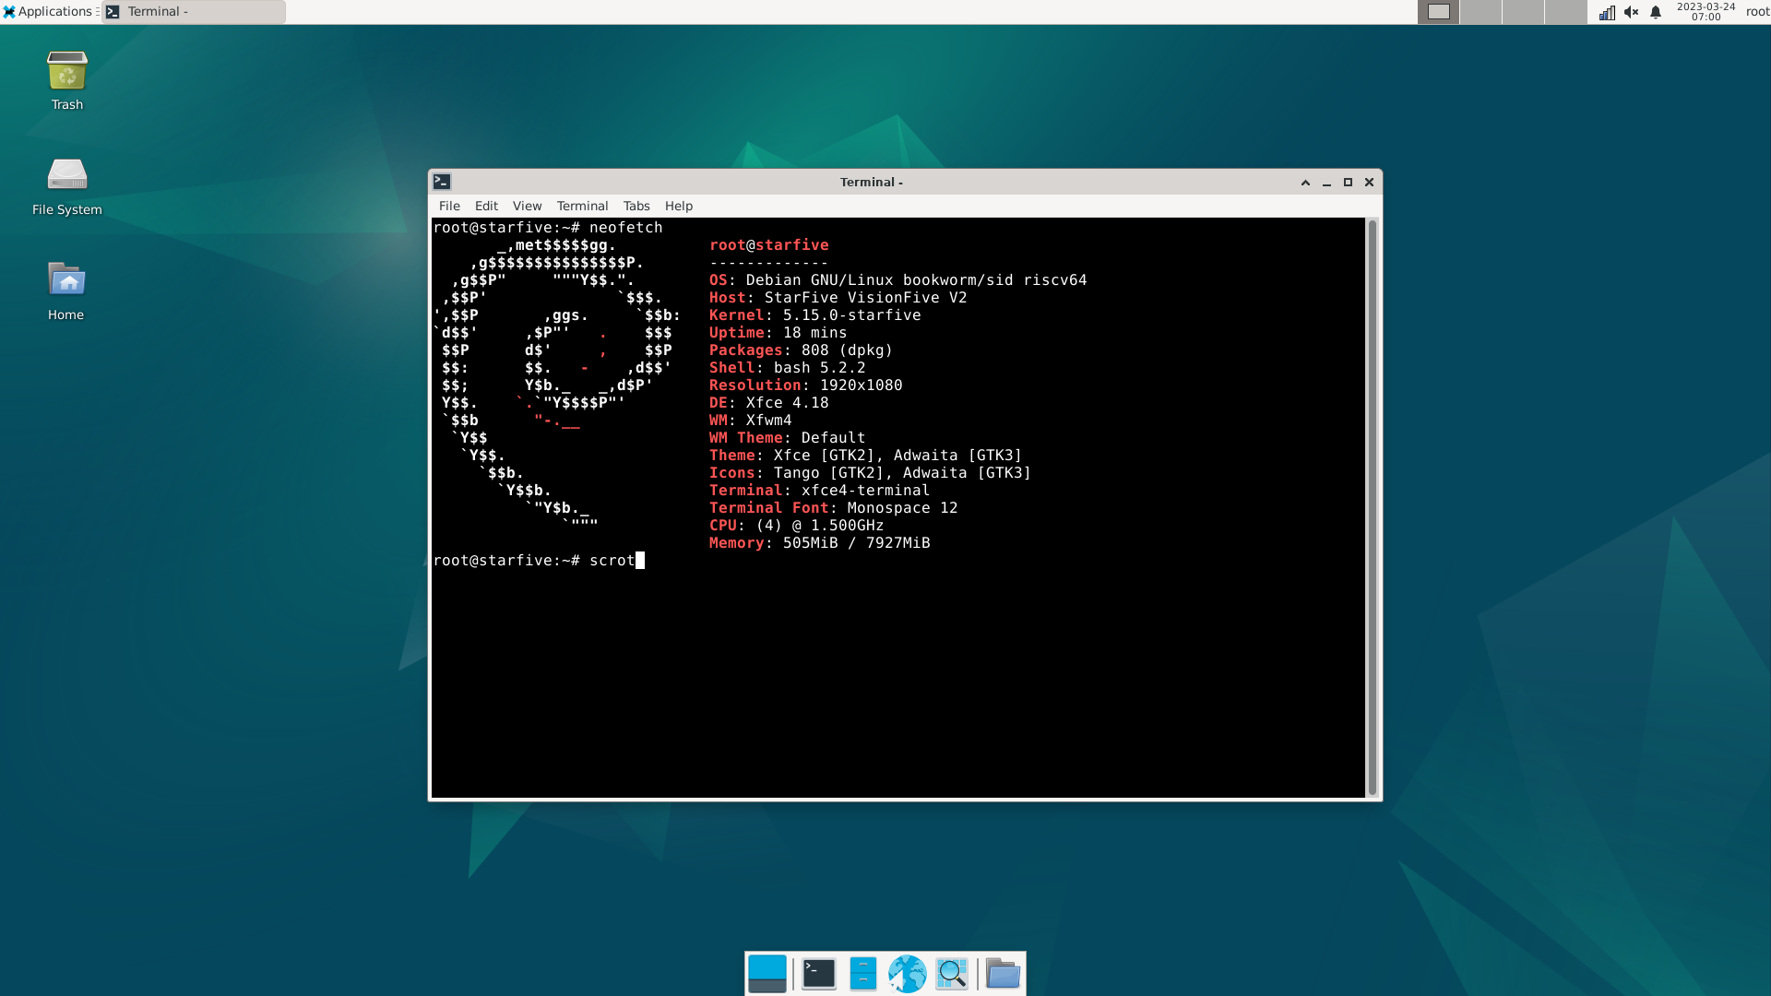Image resolution: width=1771 pixels, height=996 pixels.
Task: Click the '1920x1080' resolution value
Action: pyautogui.click(x=861, y=385)
